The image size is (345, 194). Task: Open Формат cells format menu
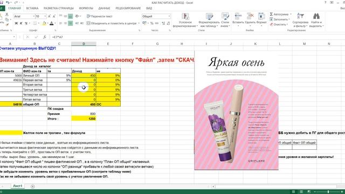[x=261, y=19]
